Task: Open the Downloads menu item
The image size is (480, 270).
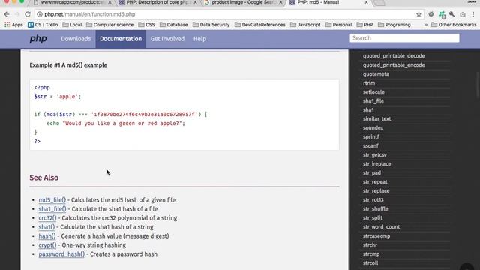Action: (76, 39)
